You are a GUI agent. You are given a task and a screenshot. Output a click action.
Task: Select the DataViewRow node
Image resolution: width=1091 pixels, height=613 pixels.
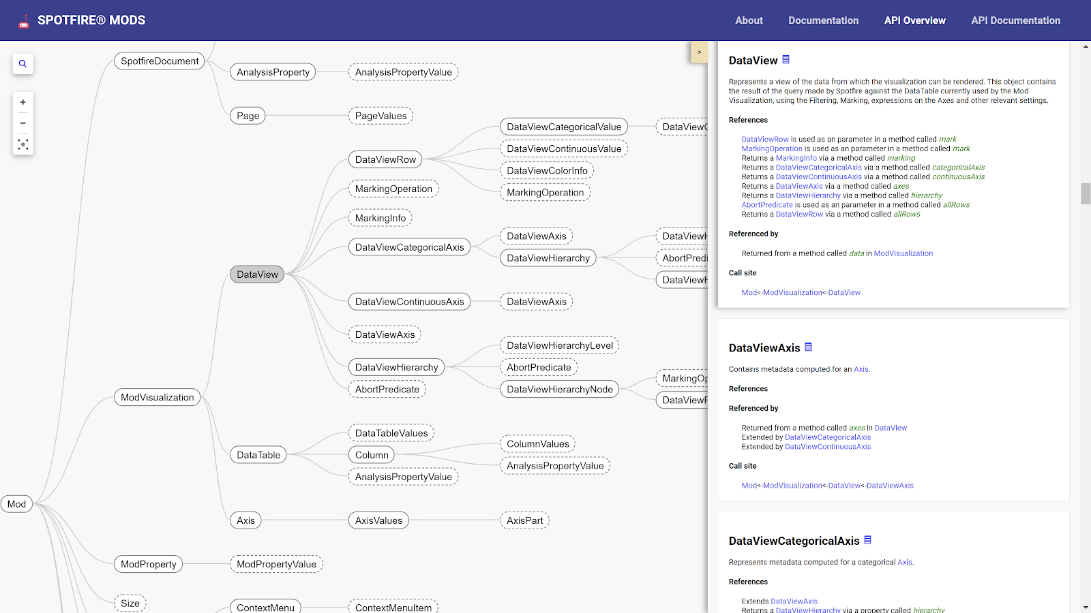[x=385, y=159]
